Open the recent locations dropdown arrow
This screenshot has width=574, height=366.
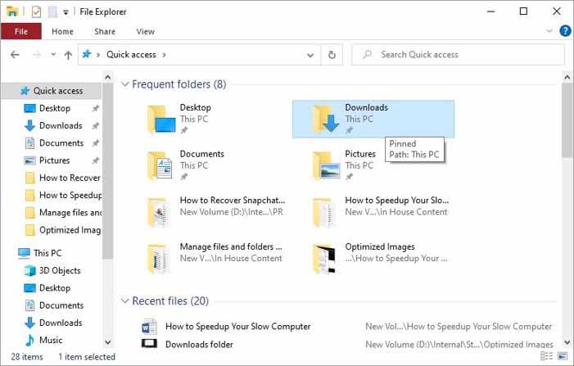[53, 55]
